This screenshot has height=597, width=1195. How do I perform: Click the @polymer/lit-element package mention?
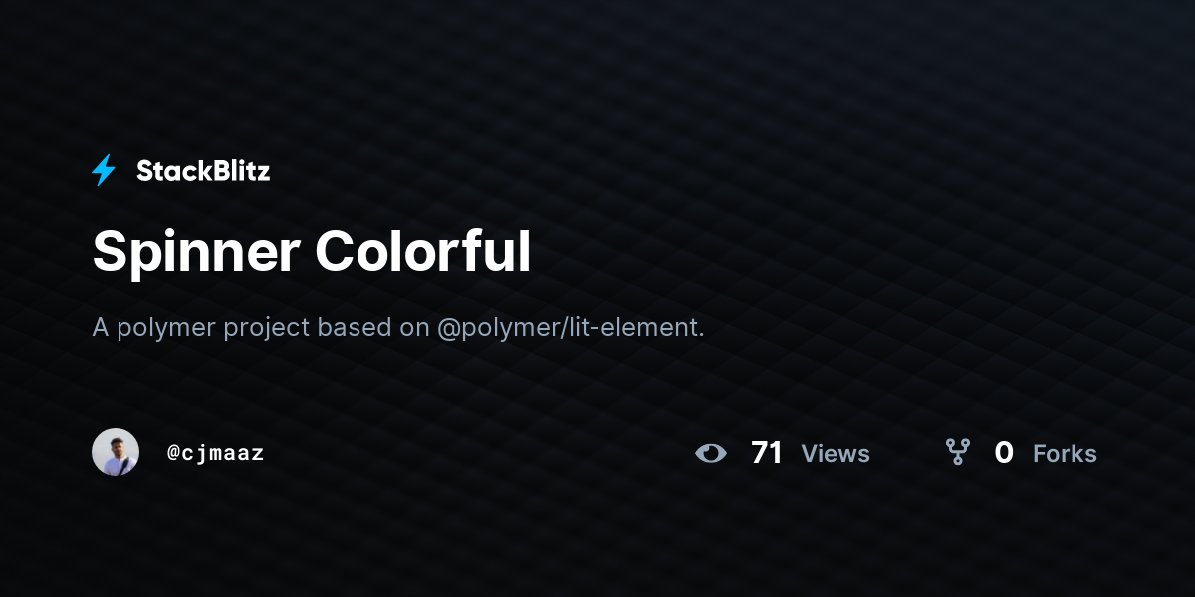pos(571,327)
